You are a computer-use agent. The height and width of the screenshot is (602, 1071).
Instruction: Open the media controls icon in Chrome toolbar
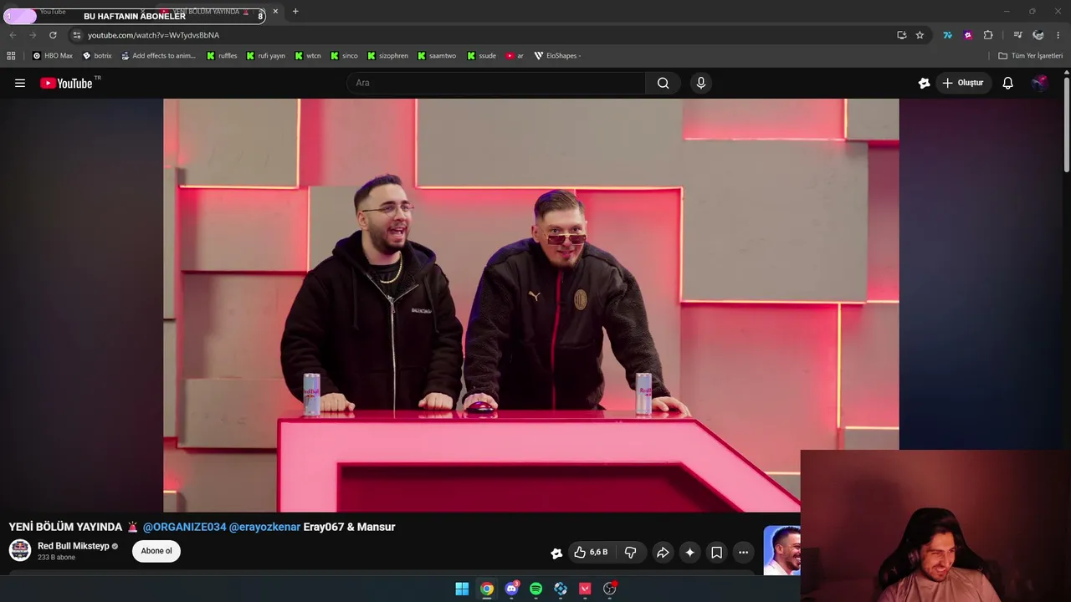pyautogui.click(x=1017, y=35)
